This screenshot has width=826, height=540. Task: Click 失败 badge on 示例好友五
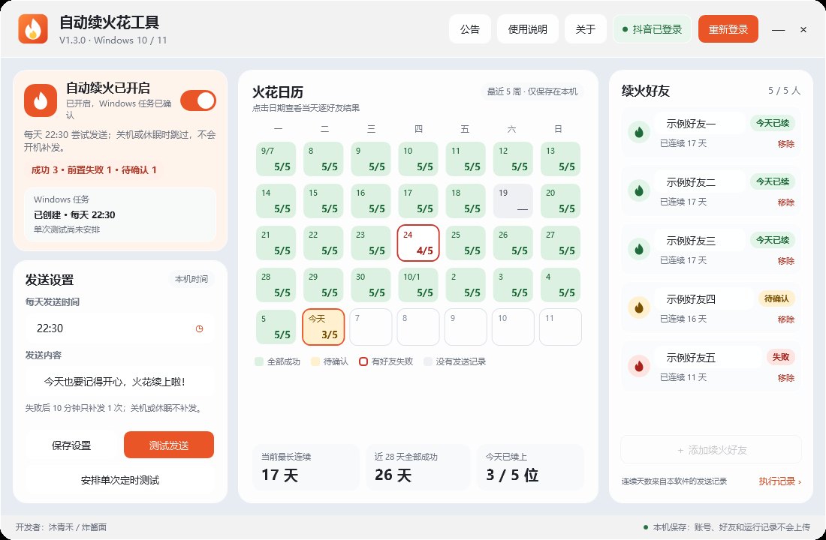tap(781, 357)
